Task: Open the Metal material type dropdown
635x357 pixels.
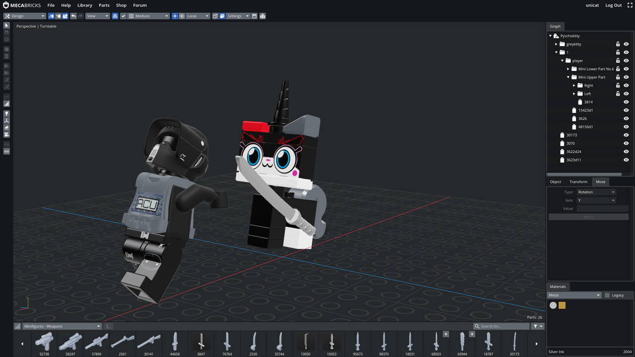Action: tap(574, 295)
